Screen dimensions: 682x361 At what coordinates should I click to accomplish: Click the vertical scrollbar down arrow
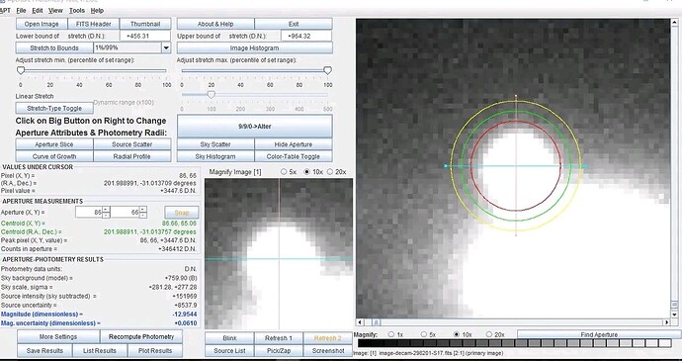point(675,315)
